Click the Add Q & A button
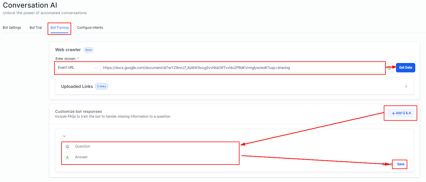This screenshot has height=182, width=426. 401,113
